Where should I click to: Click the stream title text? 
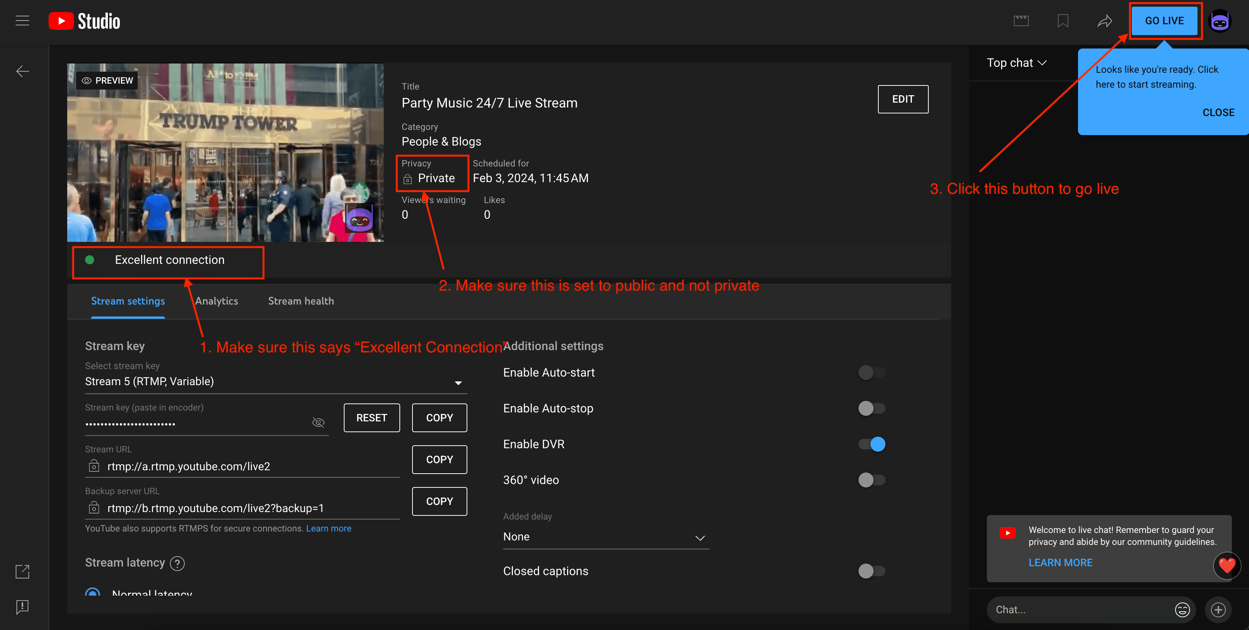point(489,103)
